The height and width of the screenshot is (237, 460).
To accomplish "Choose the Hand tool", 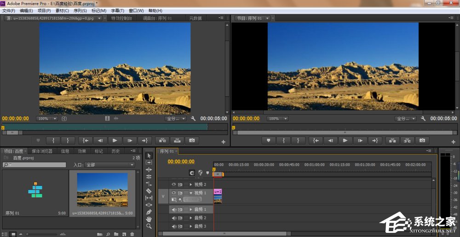I will point(149,219).
